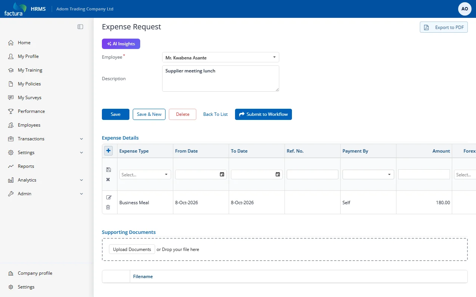Open the AO user avatar menu
The width and height of the screenshot is (476, 297).
tap(465, 9)
